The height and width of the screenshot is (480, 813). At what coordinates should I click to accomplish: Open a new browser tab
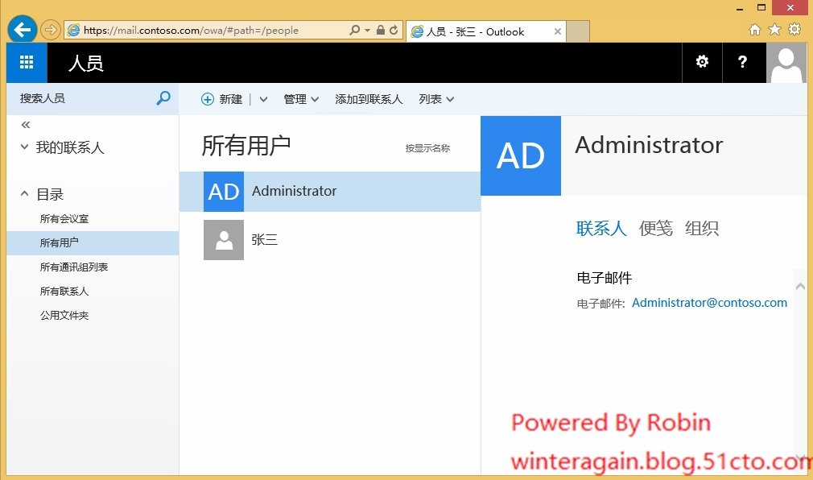(578, 31)
